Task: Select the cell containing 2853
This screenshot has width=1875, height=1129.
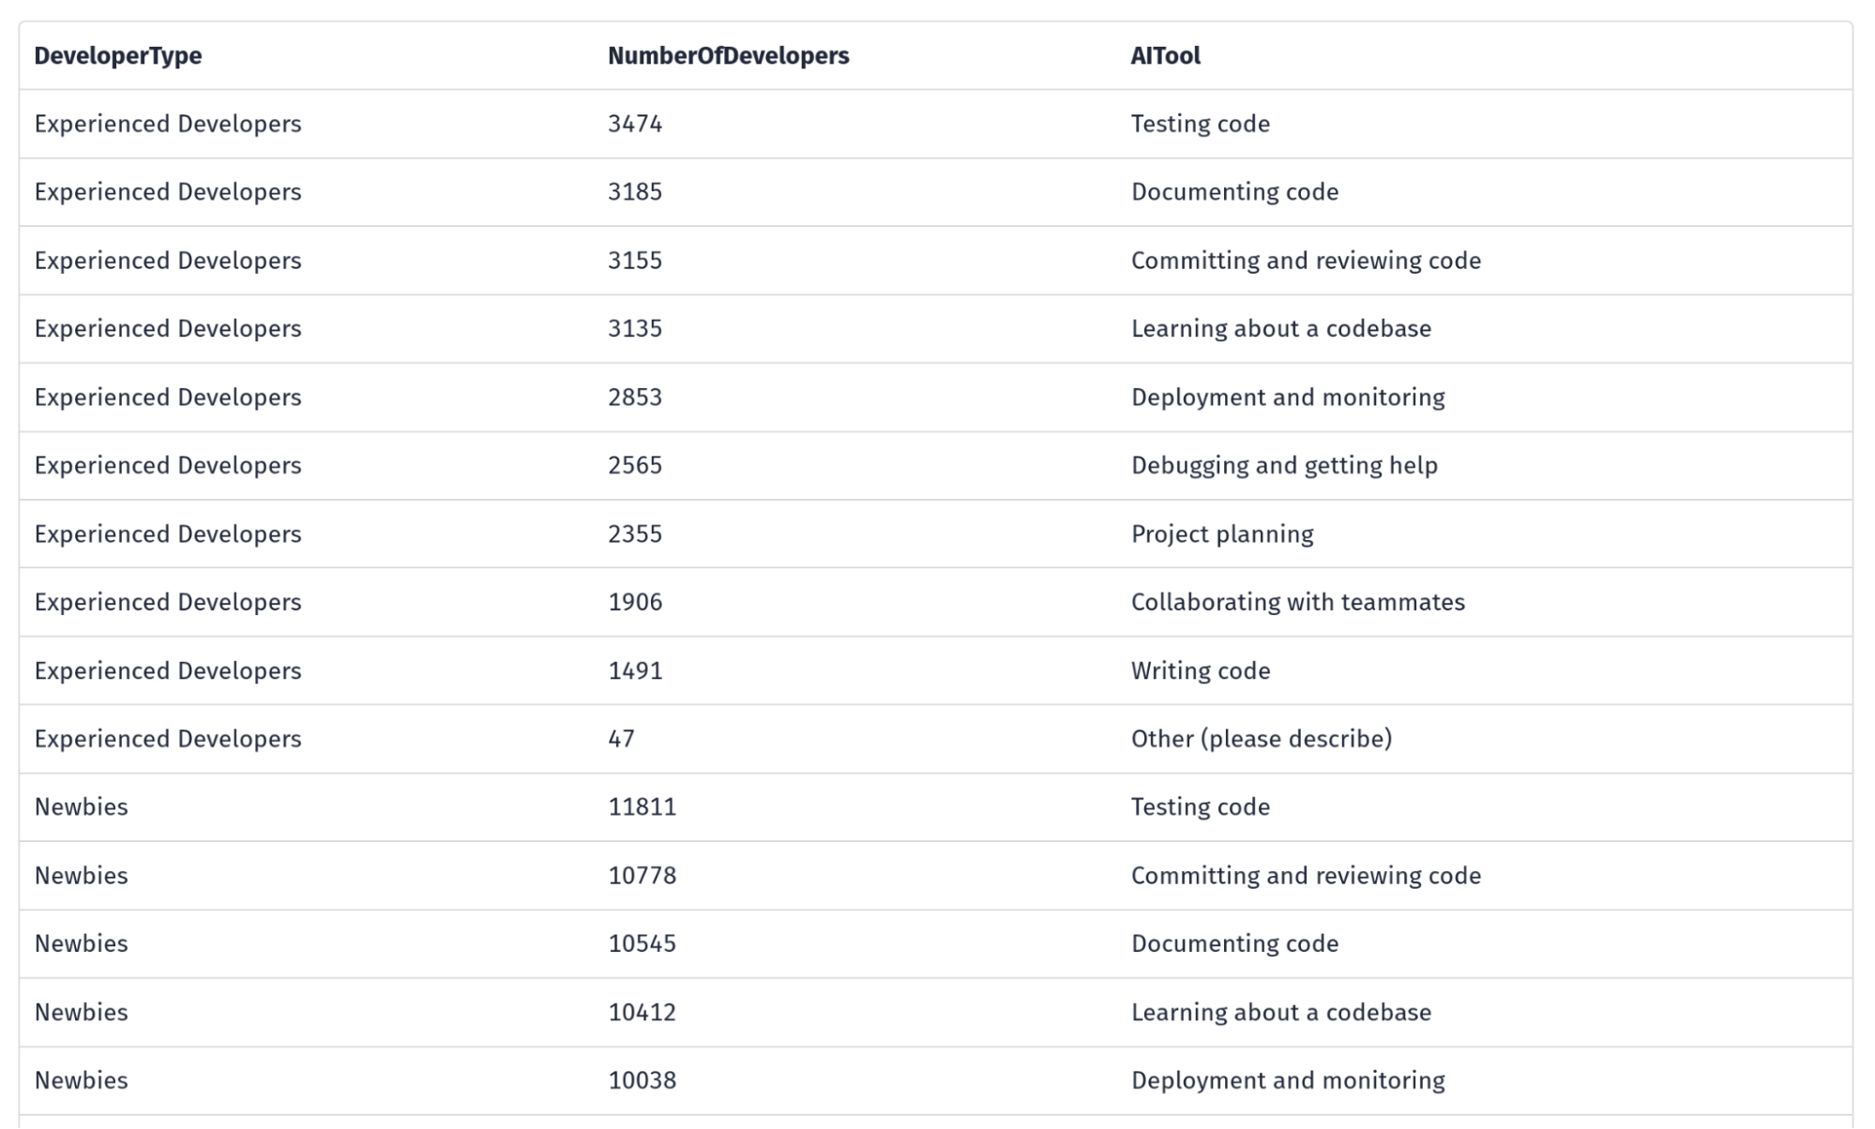Action: [635, 398]
